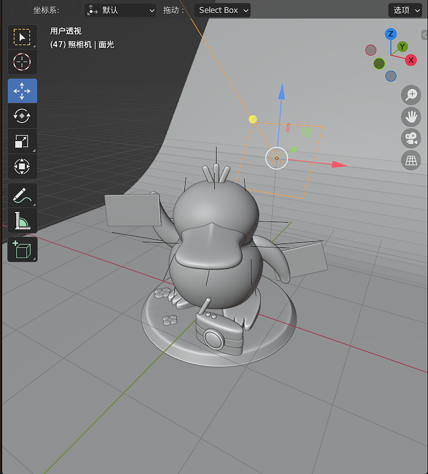Click the negative Y axis gizmo circle

(x=379, y=64)
